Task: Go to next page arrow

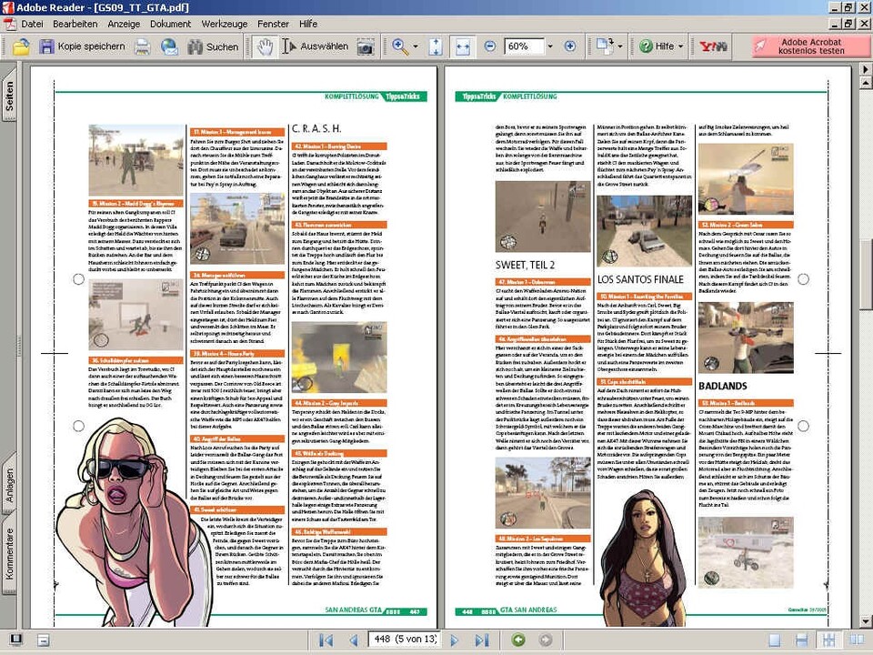Action: [x=455, y=640]
